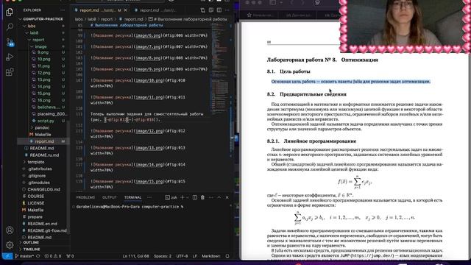
Task: Add a new terminal with plus icon
Action: (x=182, y=197)
